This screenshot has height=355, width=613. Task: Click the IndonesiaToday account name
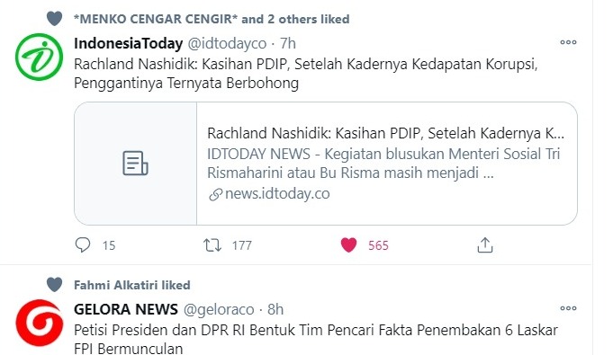click(x=128, y=43)
